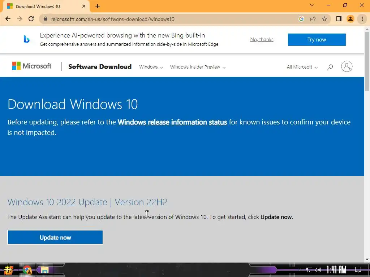This screenshot has height=277, width=370.
Task: Click the scrollbar down arrow
Action: tap(367, 259)
